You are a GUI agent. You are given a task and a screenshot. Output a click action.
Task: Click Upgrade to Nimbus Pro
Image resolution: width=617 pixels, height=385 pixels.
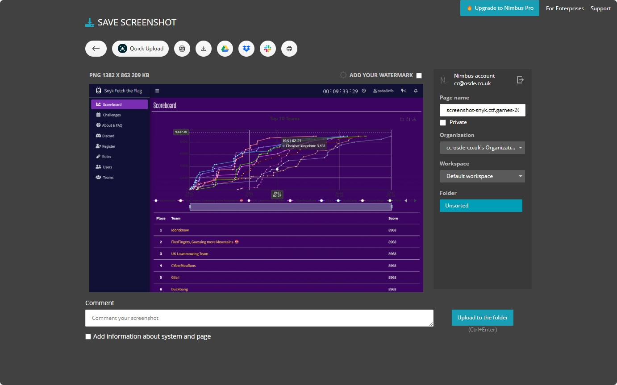click(500, 8)
